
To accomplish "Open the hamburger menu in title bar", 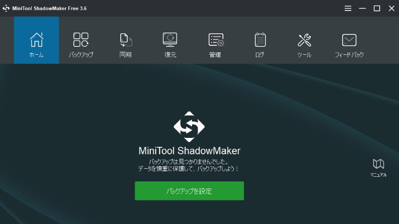I will click(348, 8).
